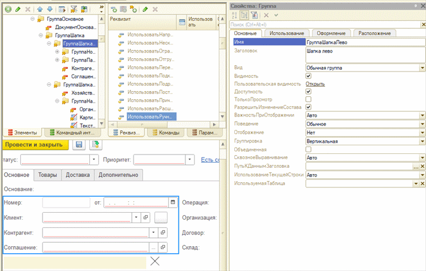
Task: Open calendar picker beside date field
Action: coord(173,202)
